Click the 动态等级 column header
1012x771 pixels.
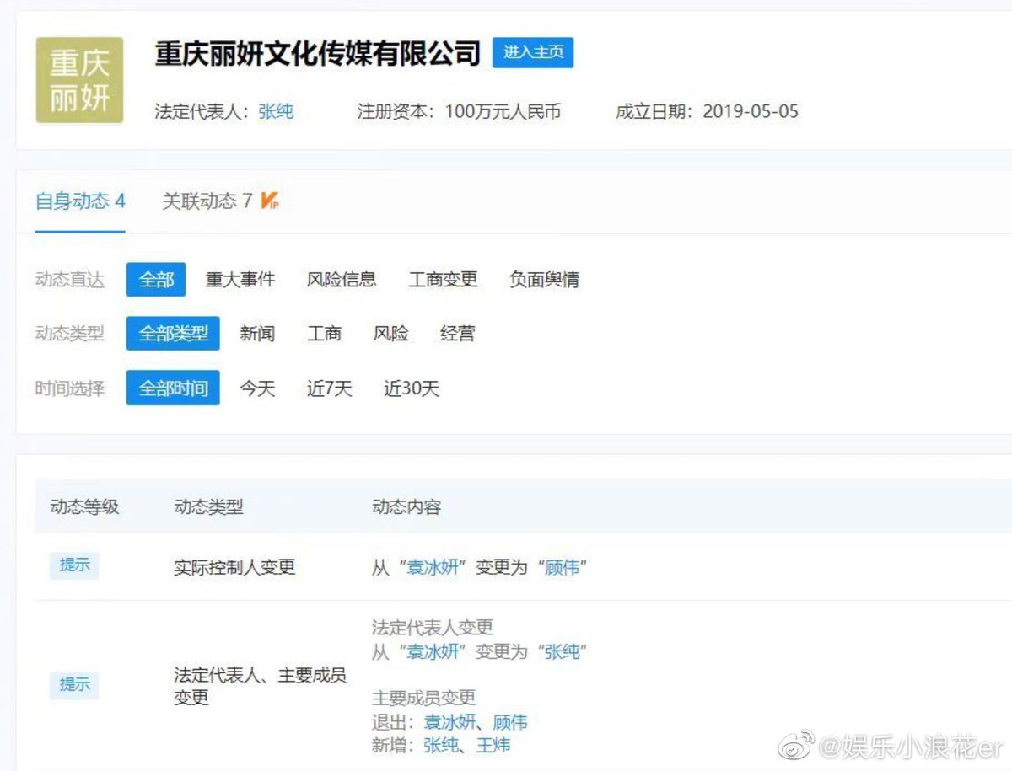click(84, 506)
